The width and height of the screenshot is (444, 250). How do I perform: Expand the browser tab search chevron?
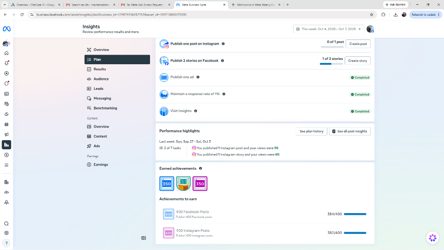[x=4, y=4]
